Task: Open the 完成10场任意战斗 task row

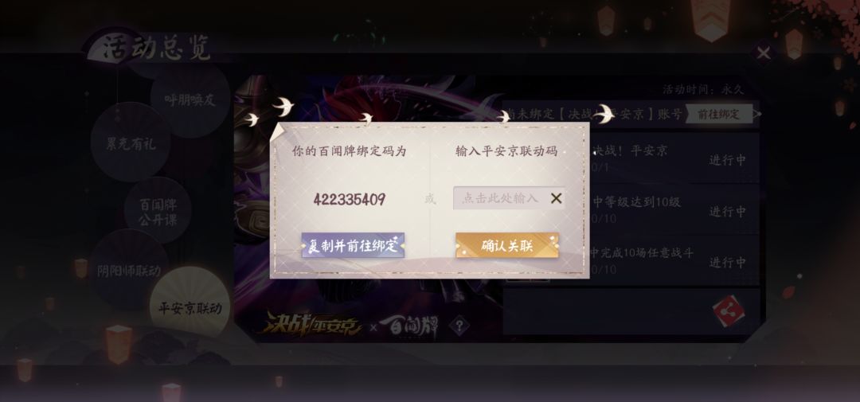Action: click(x=674, y=260)
